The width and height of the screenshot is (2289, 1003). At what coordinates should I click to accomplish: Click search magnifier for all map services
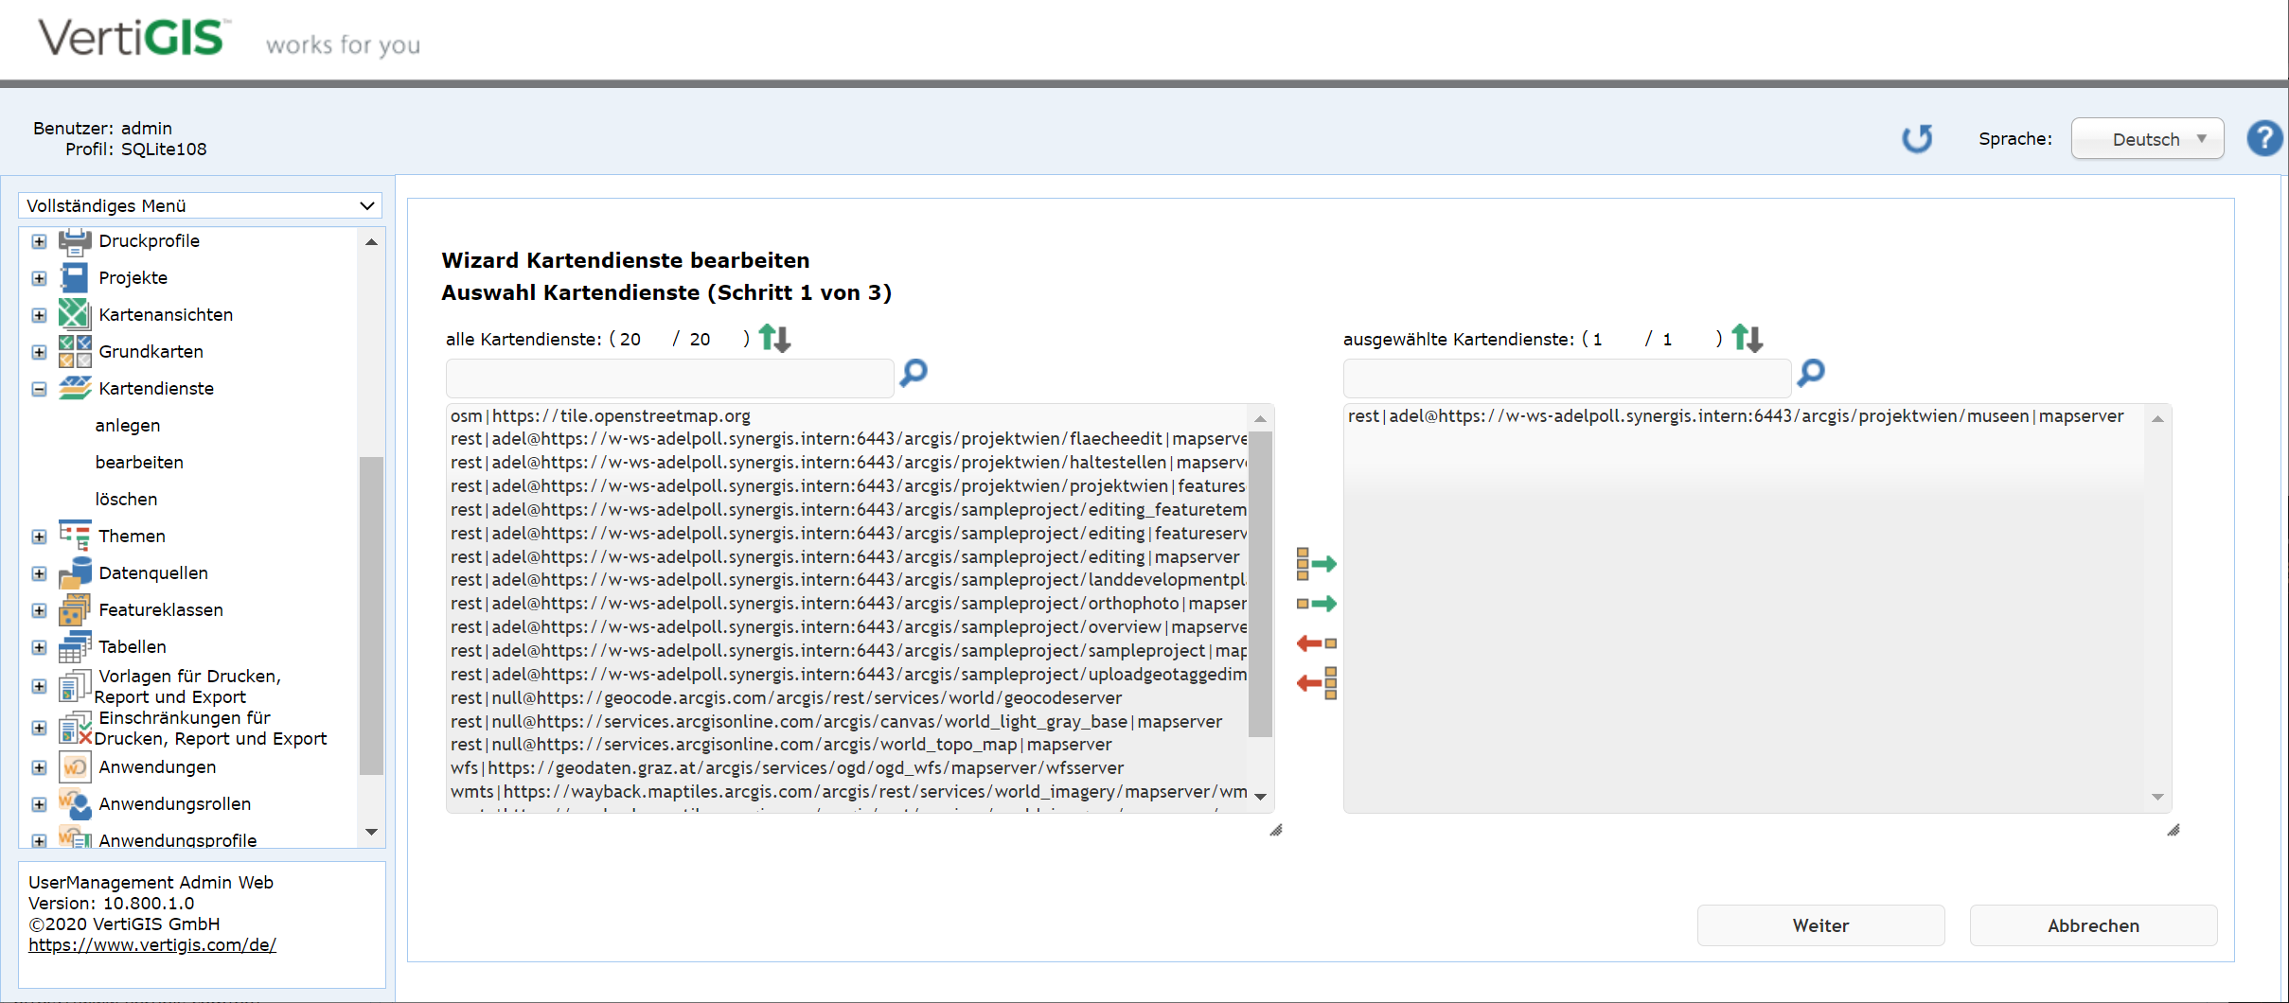pos(914,373)
